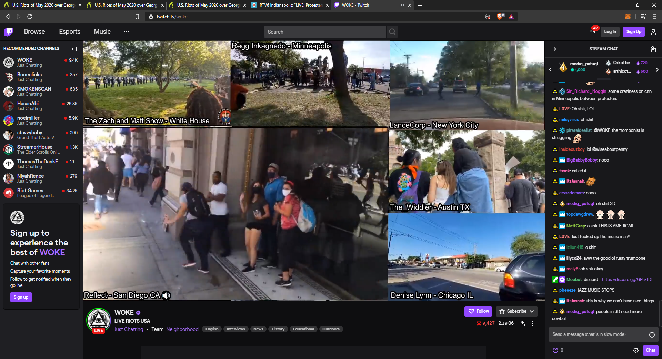
Task: Open stream more options menu
Action: [533, 323]
